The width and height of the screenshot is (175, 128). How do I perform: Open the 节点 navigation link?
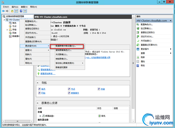point(73,89)
